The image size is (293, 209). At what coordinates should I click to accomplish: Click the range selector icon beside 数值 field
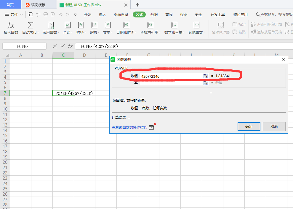(x=205, y=76)
